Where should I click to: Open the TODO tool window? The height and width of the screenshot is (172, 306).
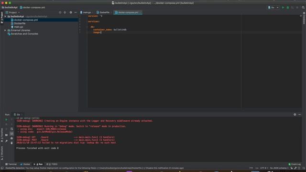tap(52, 164)
